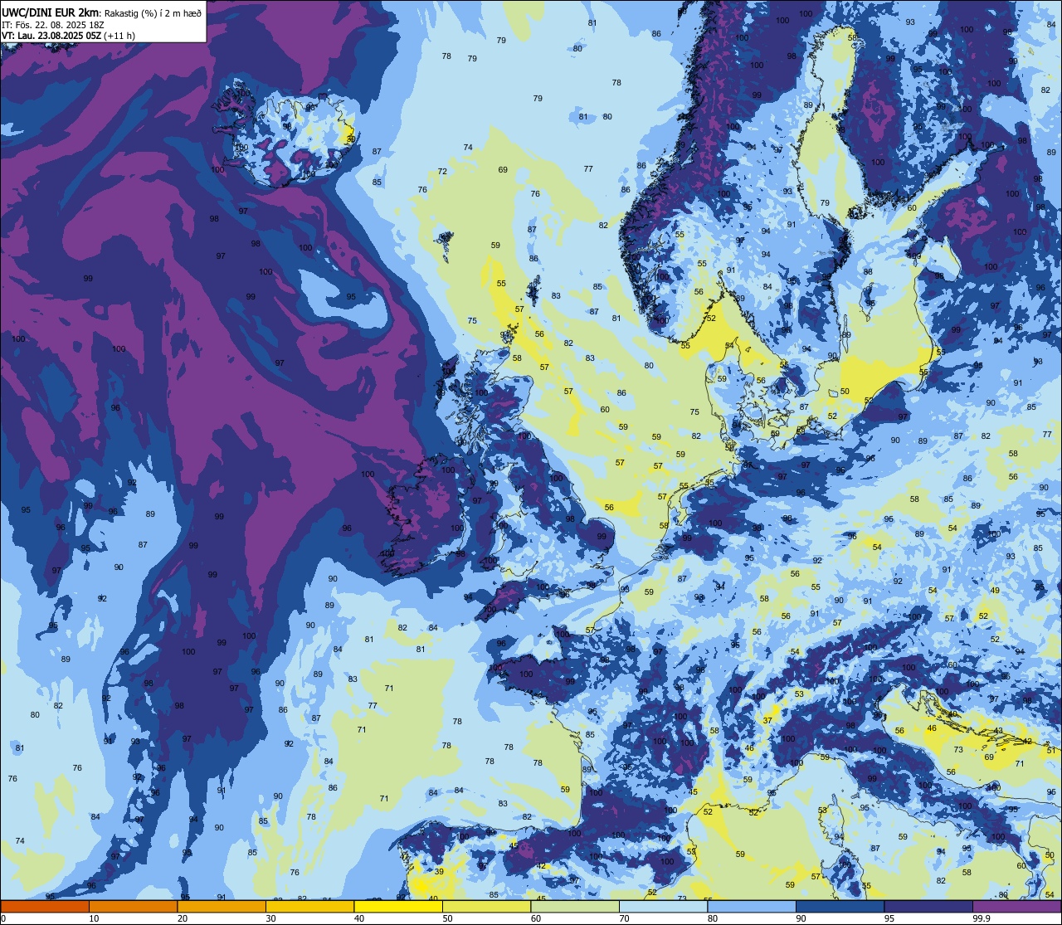Screen dimensions: 1062x925
Task: Click the legend label '10'
Action: pos(94,918)
